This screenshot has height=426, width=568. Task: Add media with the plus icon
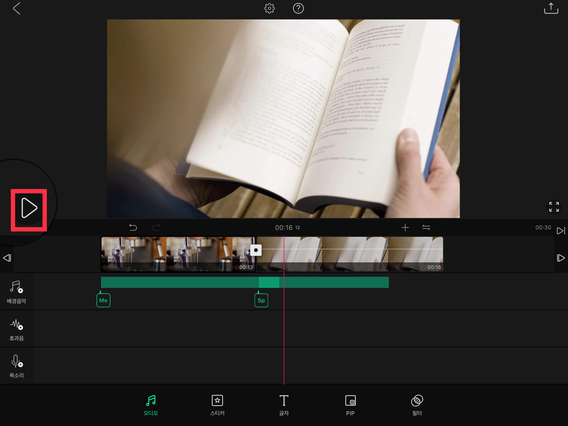405,227
